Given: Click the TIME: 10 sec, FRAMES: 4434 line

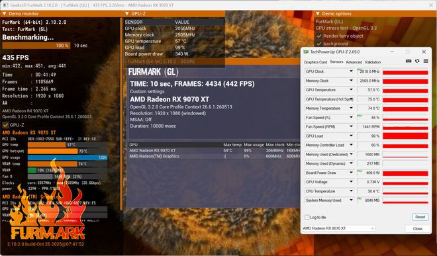Looking at the screenshot, I should (192, 84).
